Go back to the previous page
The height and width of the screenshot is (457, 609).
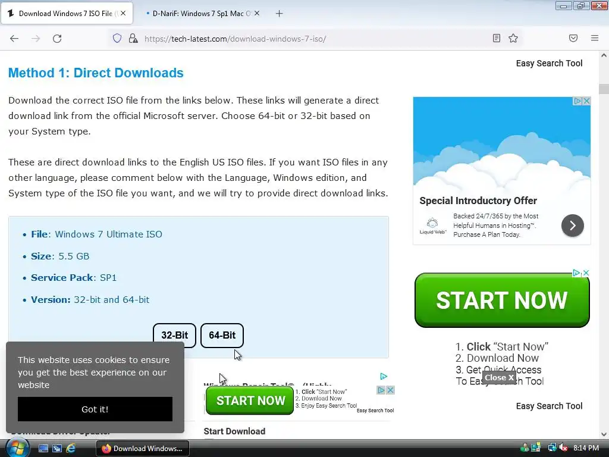coord(14,39)
